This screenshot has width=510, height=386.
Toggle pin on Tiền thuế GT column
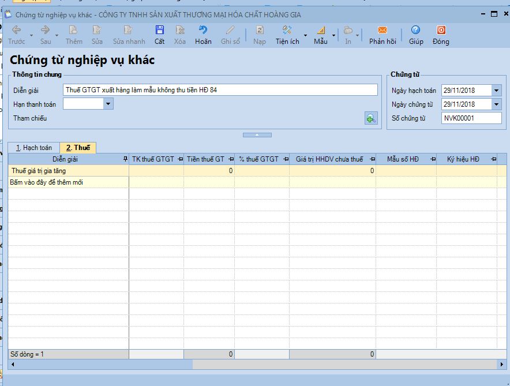(231, 159)
